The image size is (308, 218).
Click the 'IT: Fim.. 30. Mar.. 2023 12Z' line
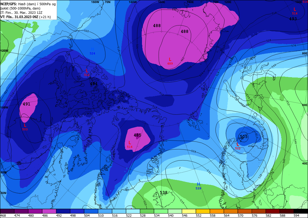(21, 13)
